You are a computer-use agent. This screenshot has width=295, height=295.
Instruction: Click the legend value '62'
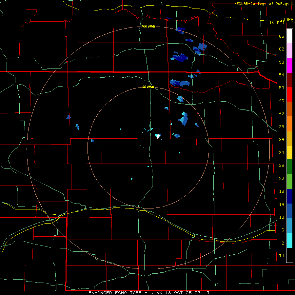click(282, 49)
